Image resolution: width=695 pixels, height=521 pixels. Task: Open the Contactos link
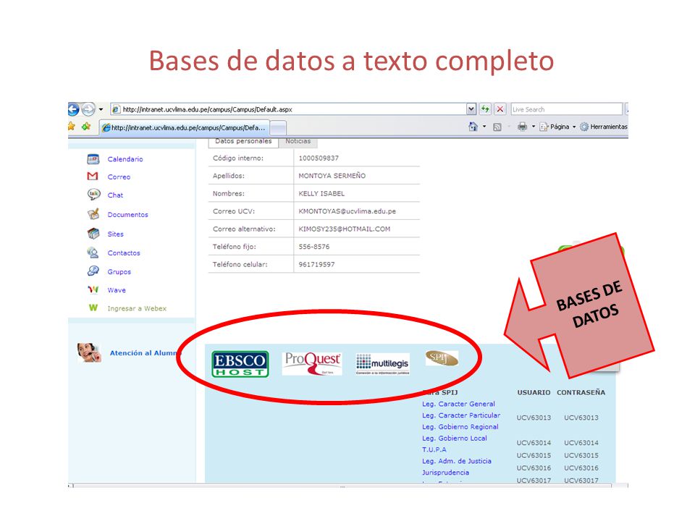[124, 253]
